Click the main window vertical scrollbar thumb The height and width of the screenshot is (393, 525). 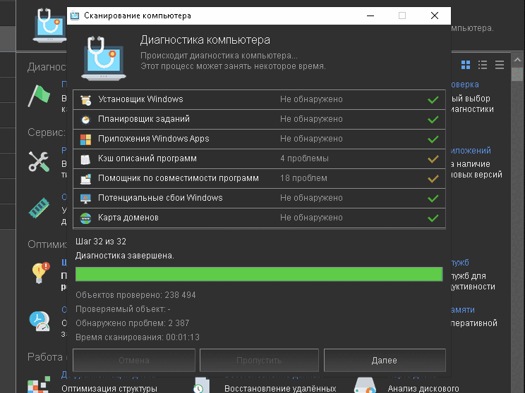(518, 74)
